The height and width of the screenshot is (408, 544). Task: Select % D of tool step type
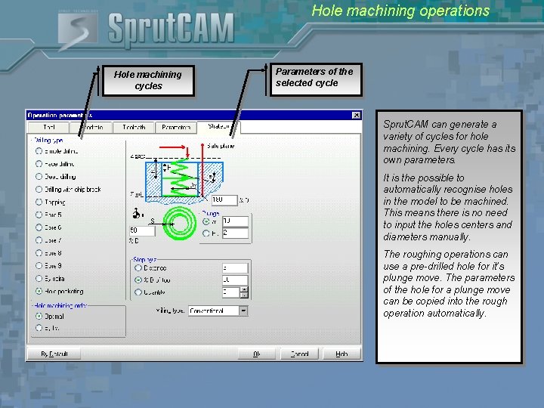(x=138, y=280)
